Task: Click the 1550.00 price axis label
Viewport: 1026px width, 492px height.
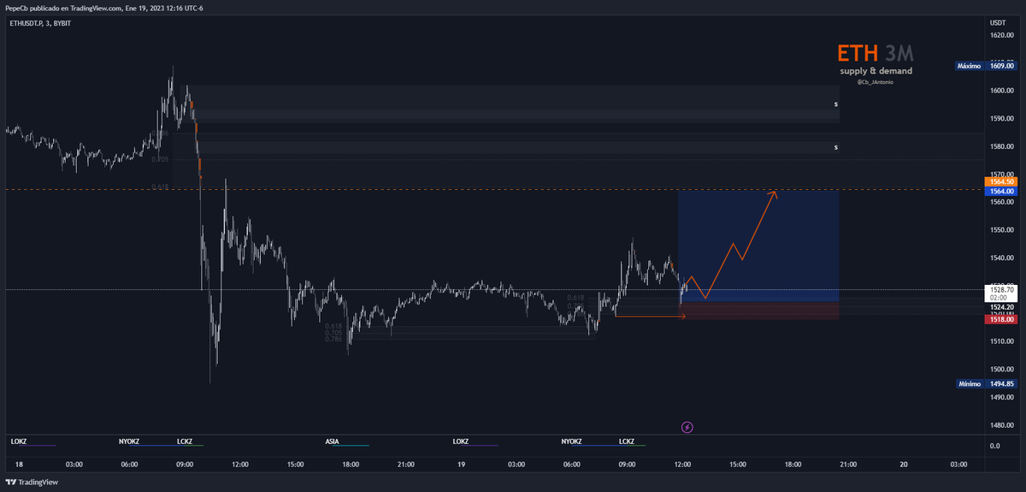Action: [x=1001, y=230]
